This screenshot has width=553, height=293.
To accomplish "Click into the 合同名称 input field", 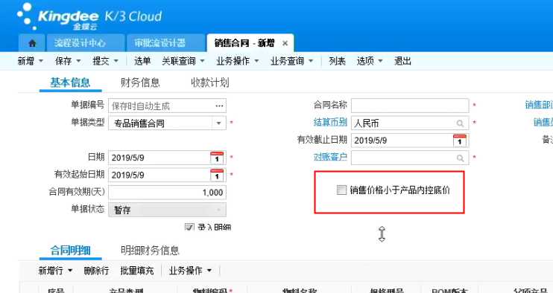I will pyautogui.click(x=410, y=106).
